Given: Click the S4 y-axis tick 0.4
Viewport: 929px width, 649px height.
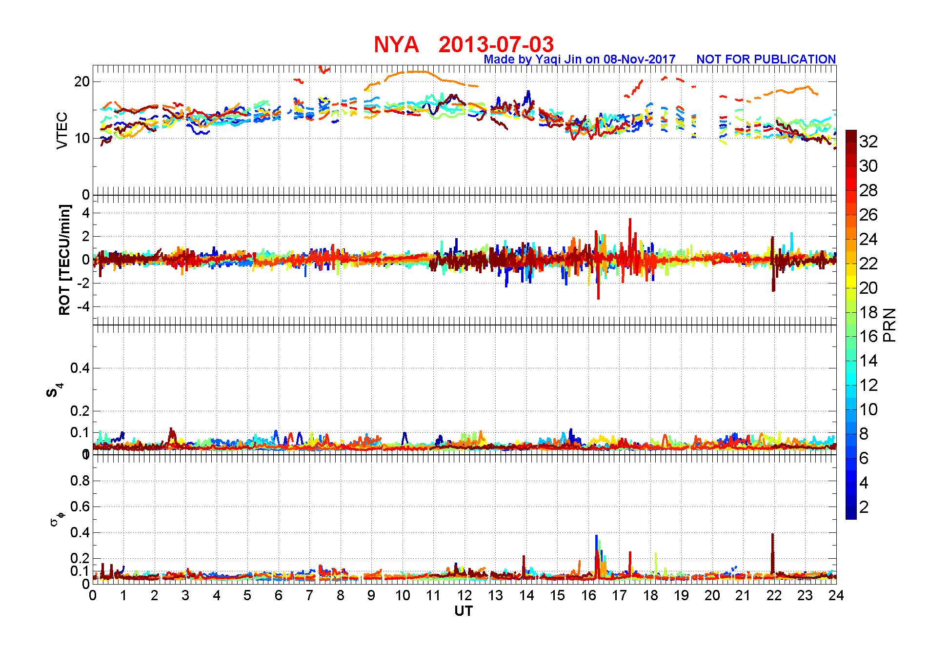Looking at the screenshot, I should (x=80, y=368).
